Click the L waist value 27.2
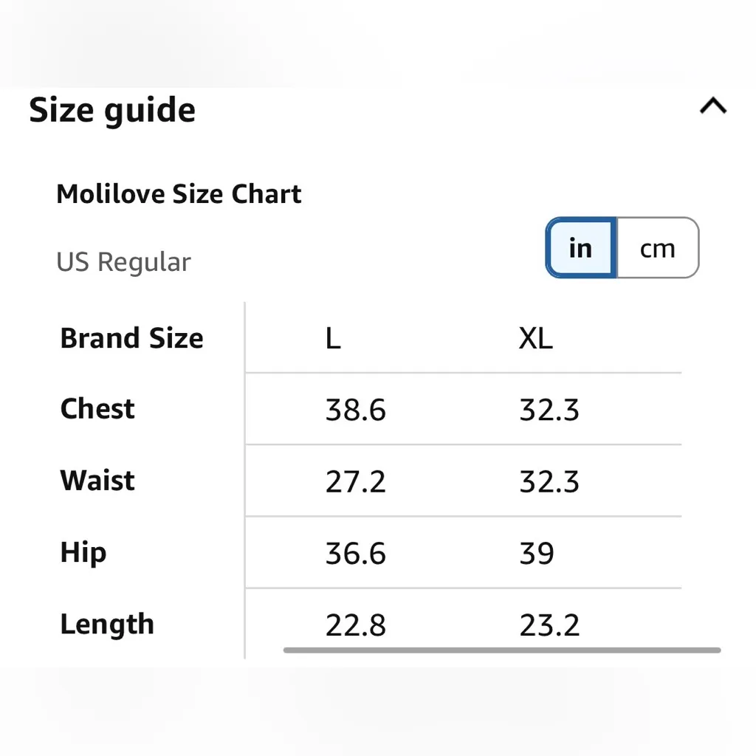This screenshot has height=756, width=756. (x=355, y=481)
